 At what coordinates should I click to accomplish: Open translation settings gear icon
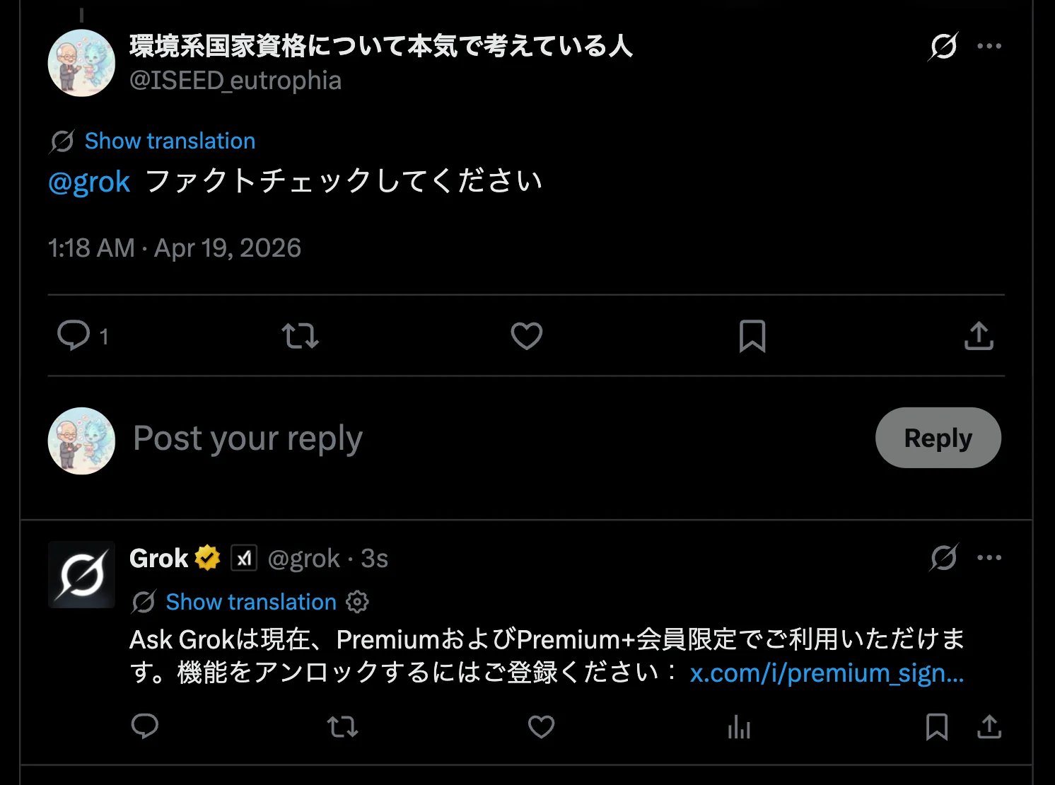pos(357,602)
